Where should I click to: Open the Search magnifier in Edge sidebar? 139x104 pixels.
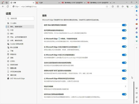[x=136, y=15]
